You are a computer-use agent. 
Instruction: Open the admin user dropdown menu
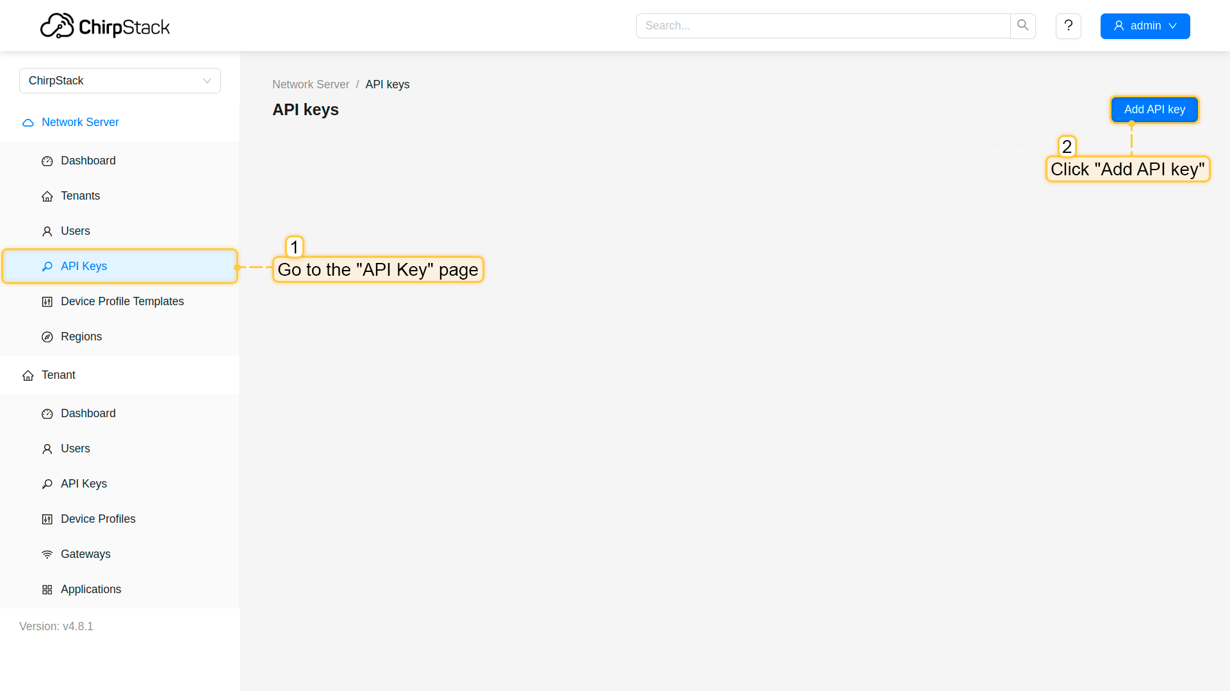[1145, 26]
